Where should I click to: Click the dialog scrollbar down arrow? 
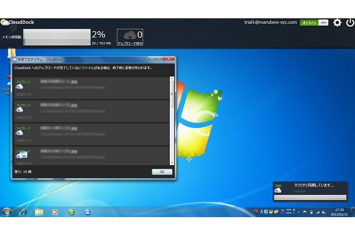point(171,162)
